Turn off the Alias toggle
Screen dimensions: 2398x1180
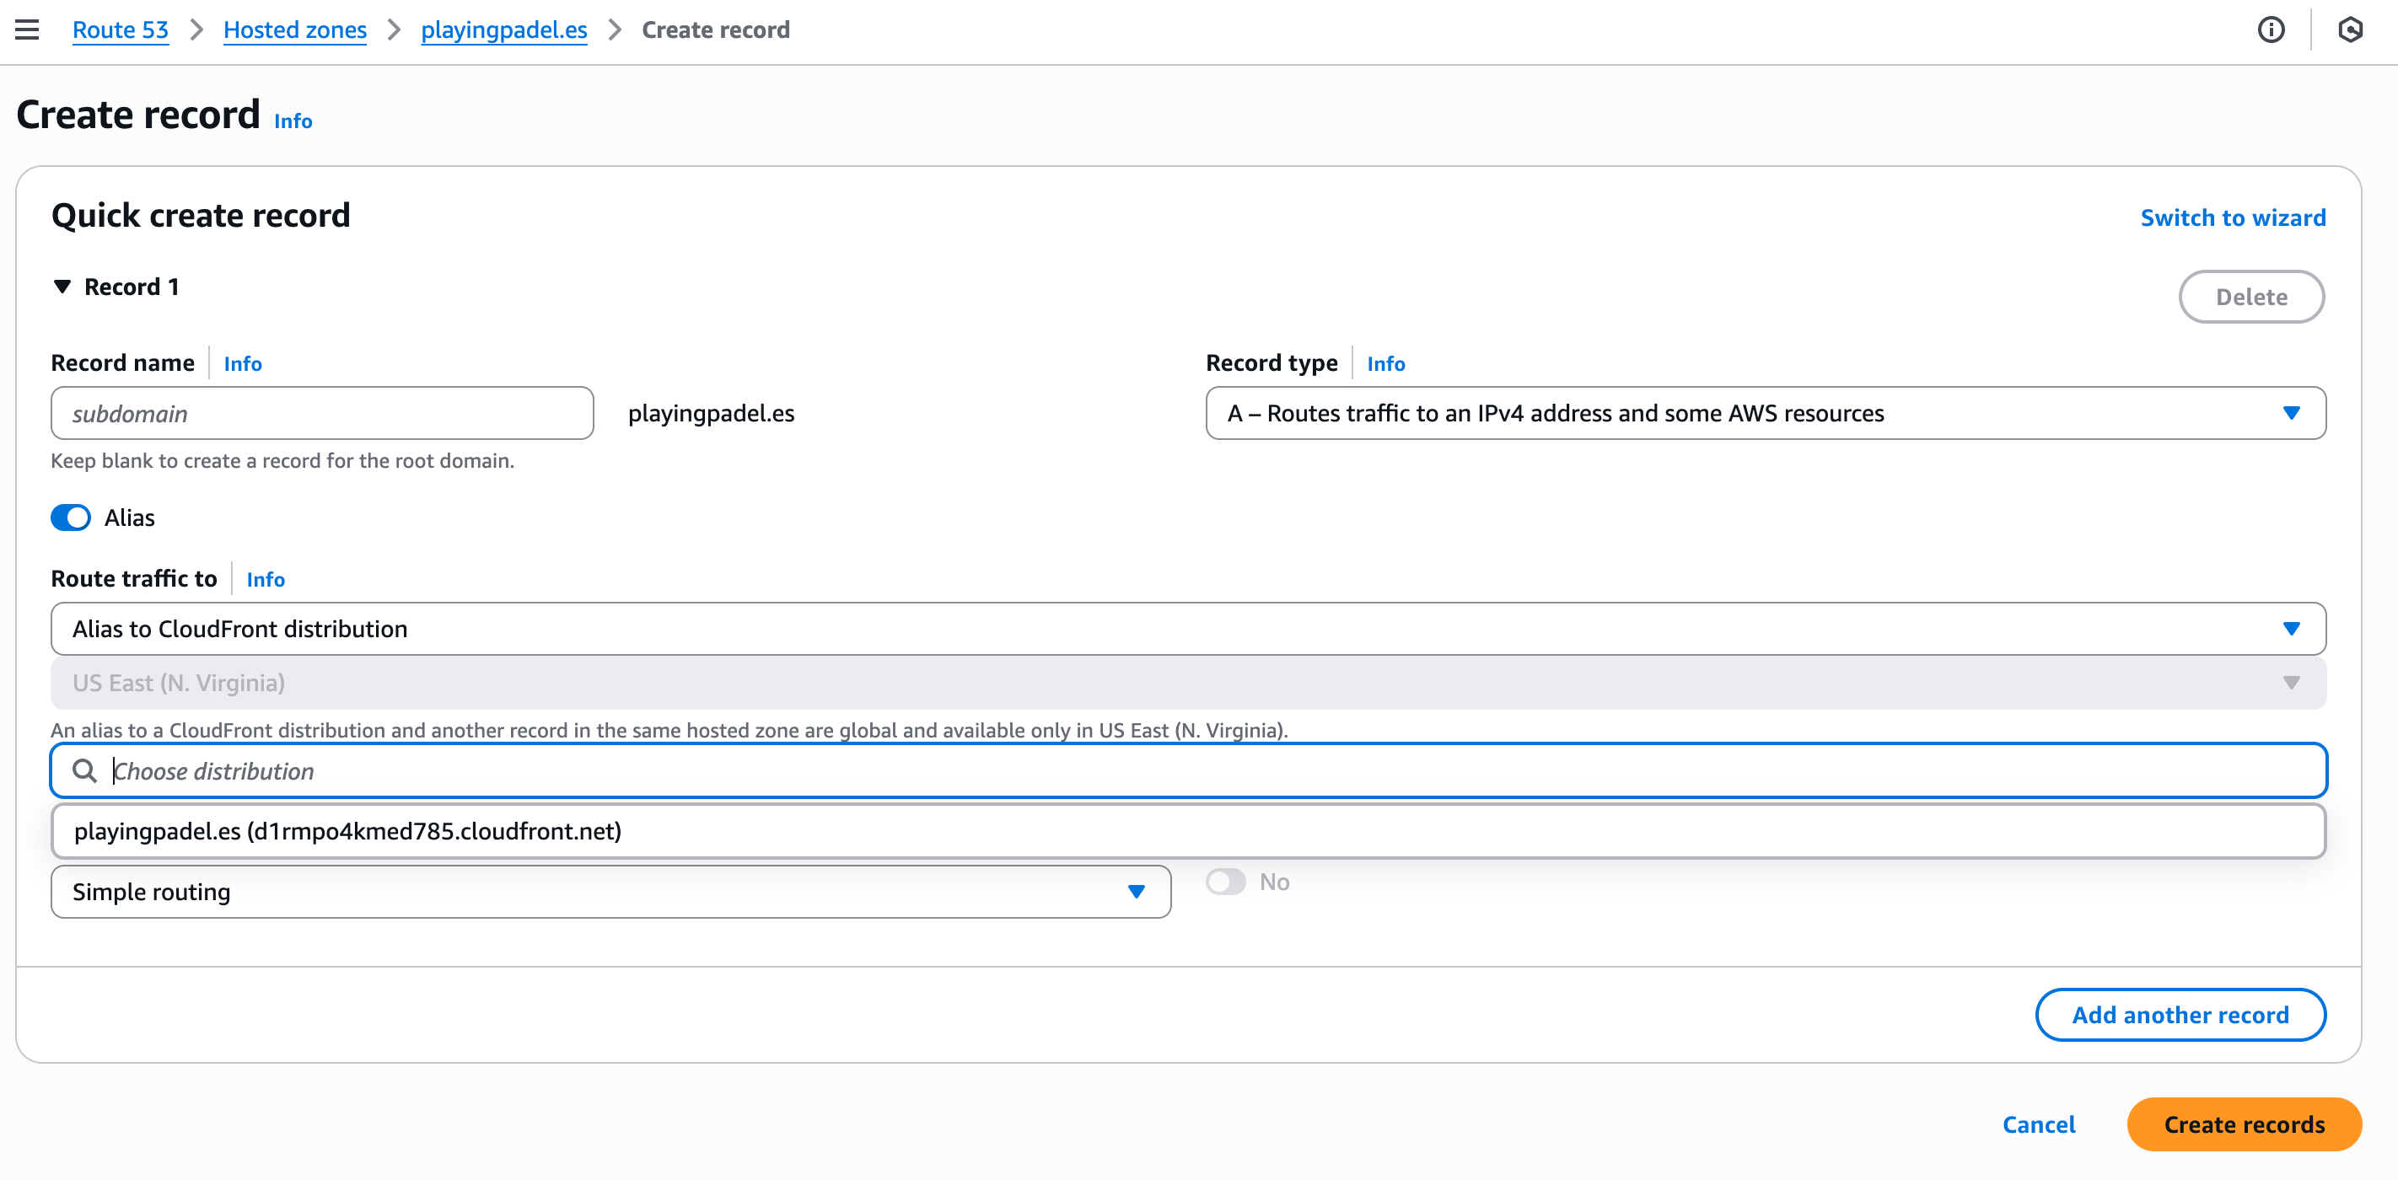click(71, 518)
